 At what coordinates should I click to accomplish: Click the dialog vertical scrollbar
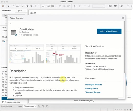click(125, 47)
